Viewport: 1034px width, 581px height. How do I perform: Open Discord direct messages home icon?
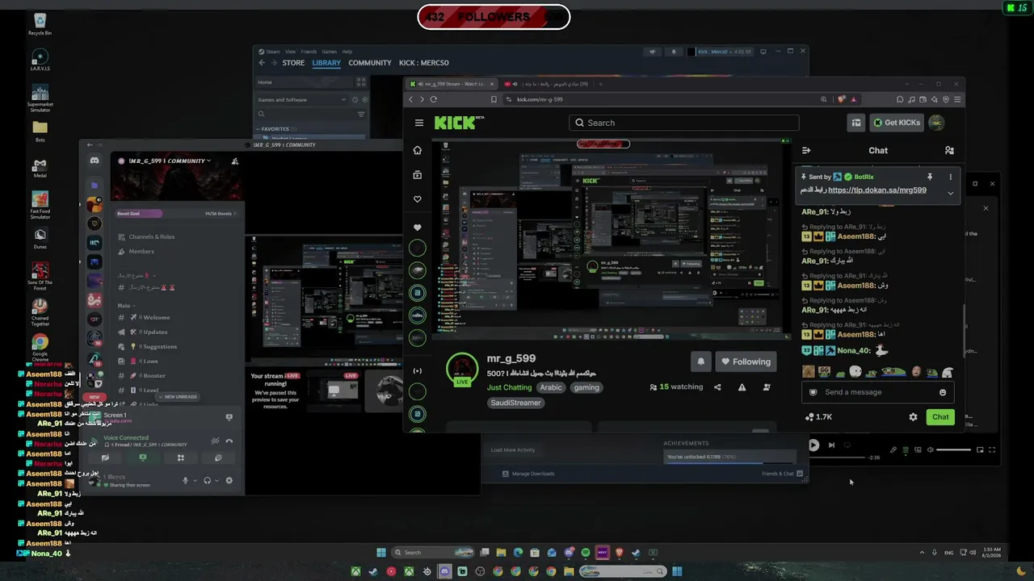click(95, 161)
